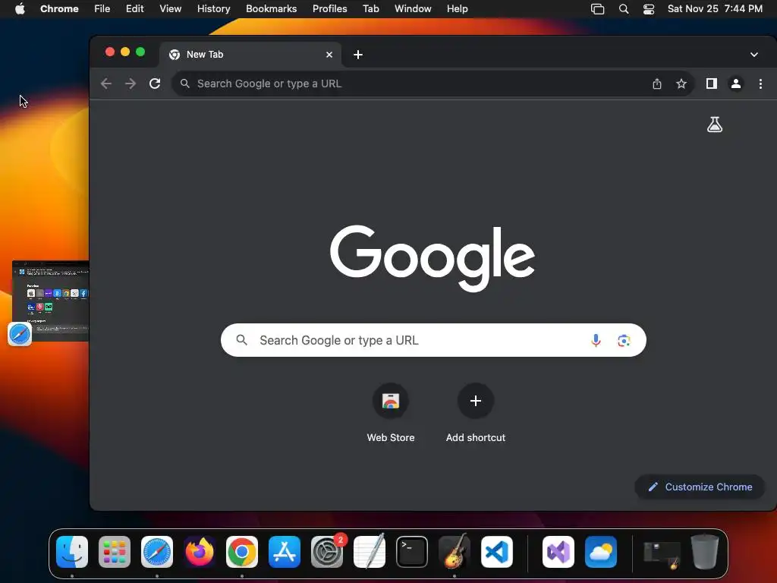Screen dimensions: 777x583
Task: Click Customize Chrome button
Action: [700, 487]
